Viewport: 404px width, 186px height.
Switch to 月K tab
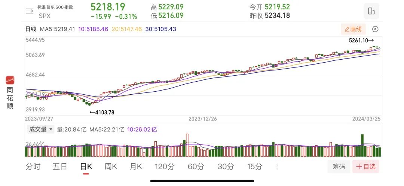click(136, 167)
